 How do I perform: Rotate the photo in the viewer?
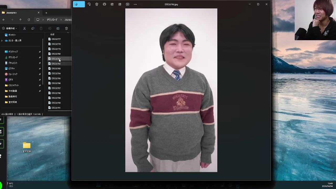89,4
